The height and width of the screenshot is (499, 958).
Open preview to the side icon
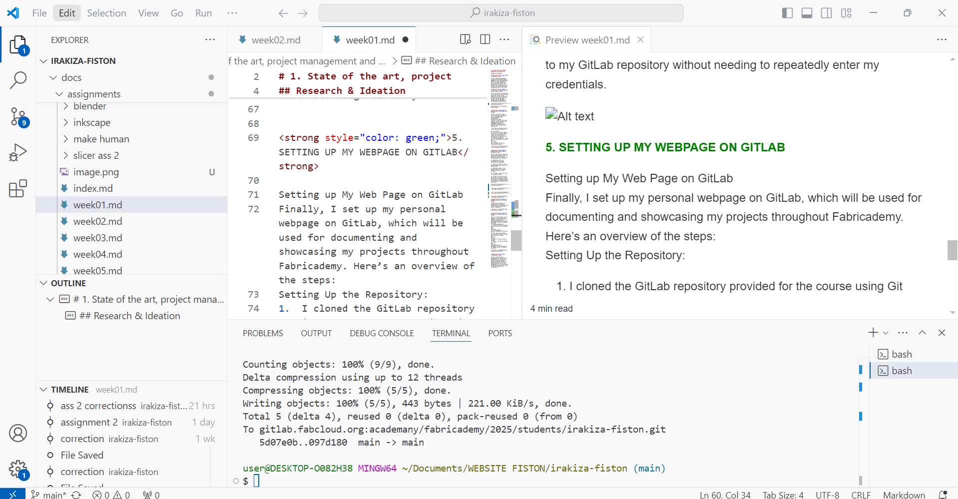coord(465,39)
